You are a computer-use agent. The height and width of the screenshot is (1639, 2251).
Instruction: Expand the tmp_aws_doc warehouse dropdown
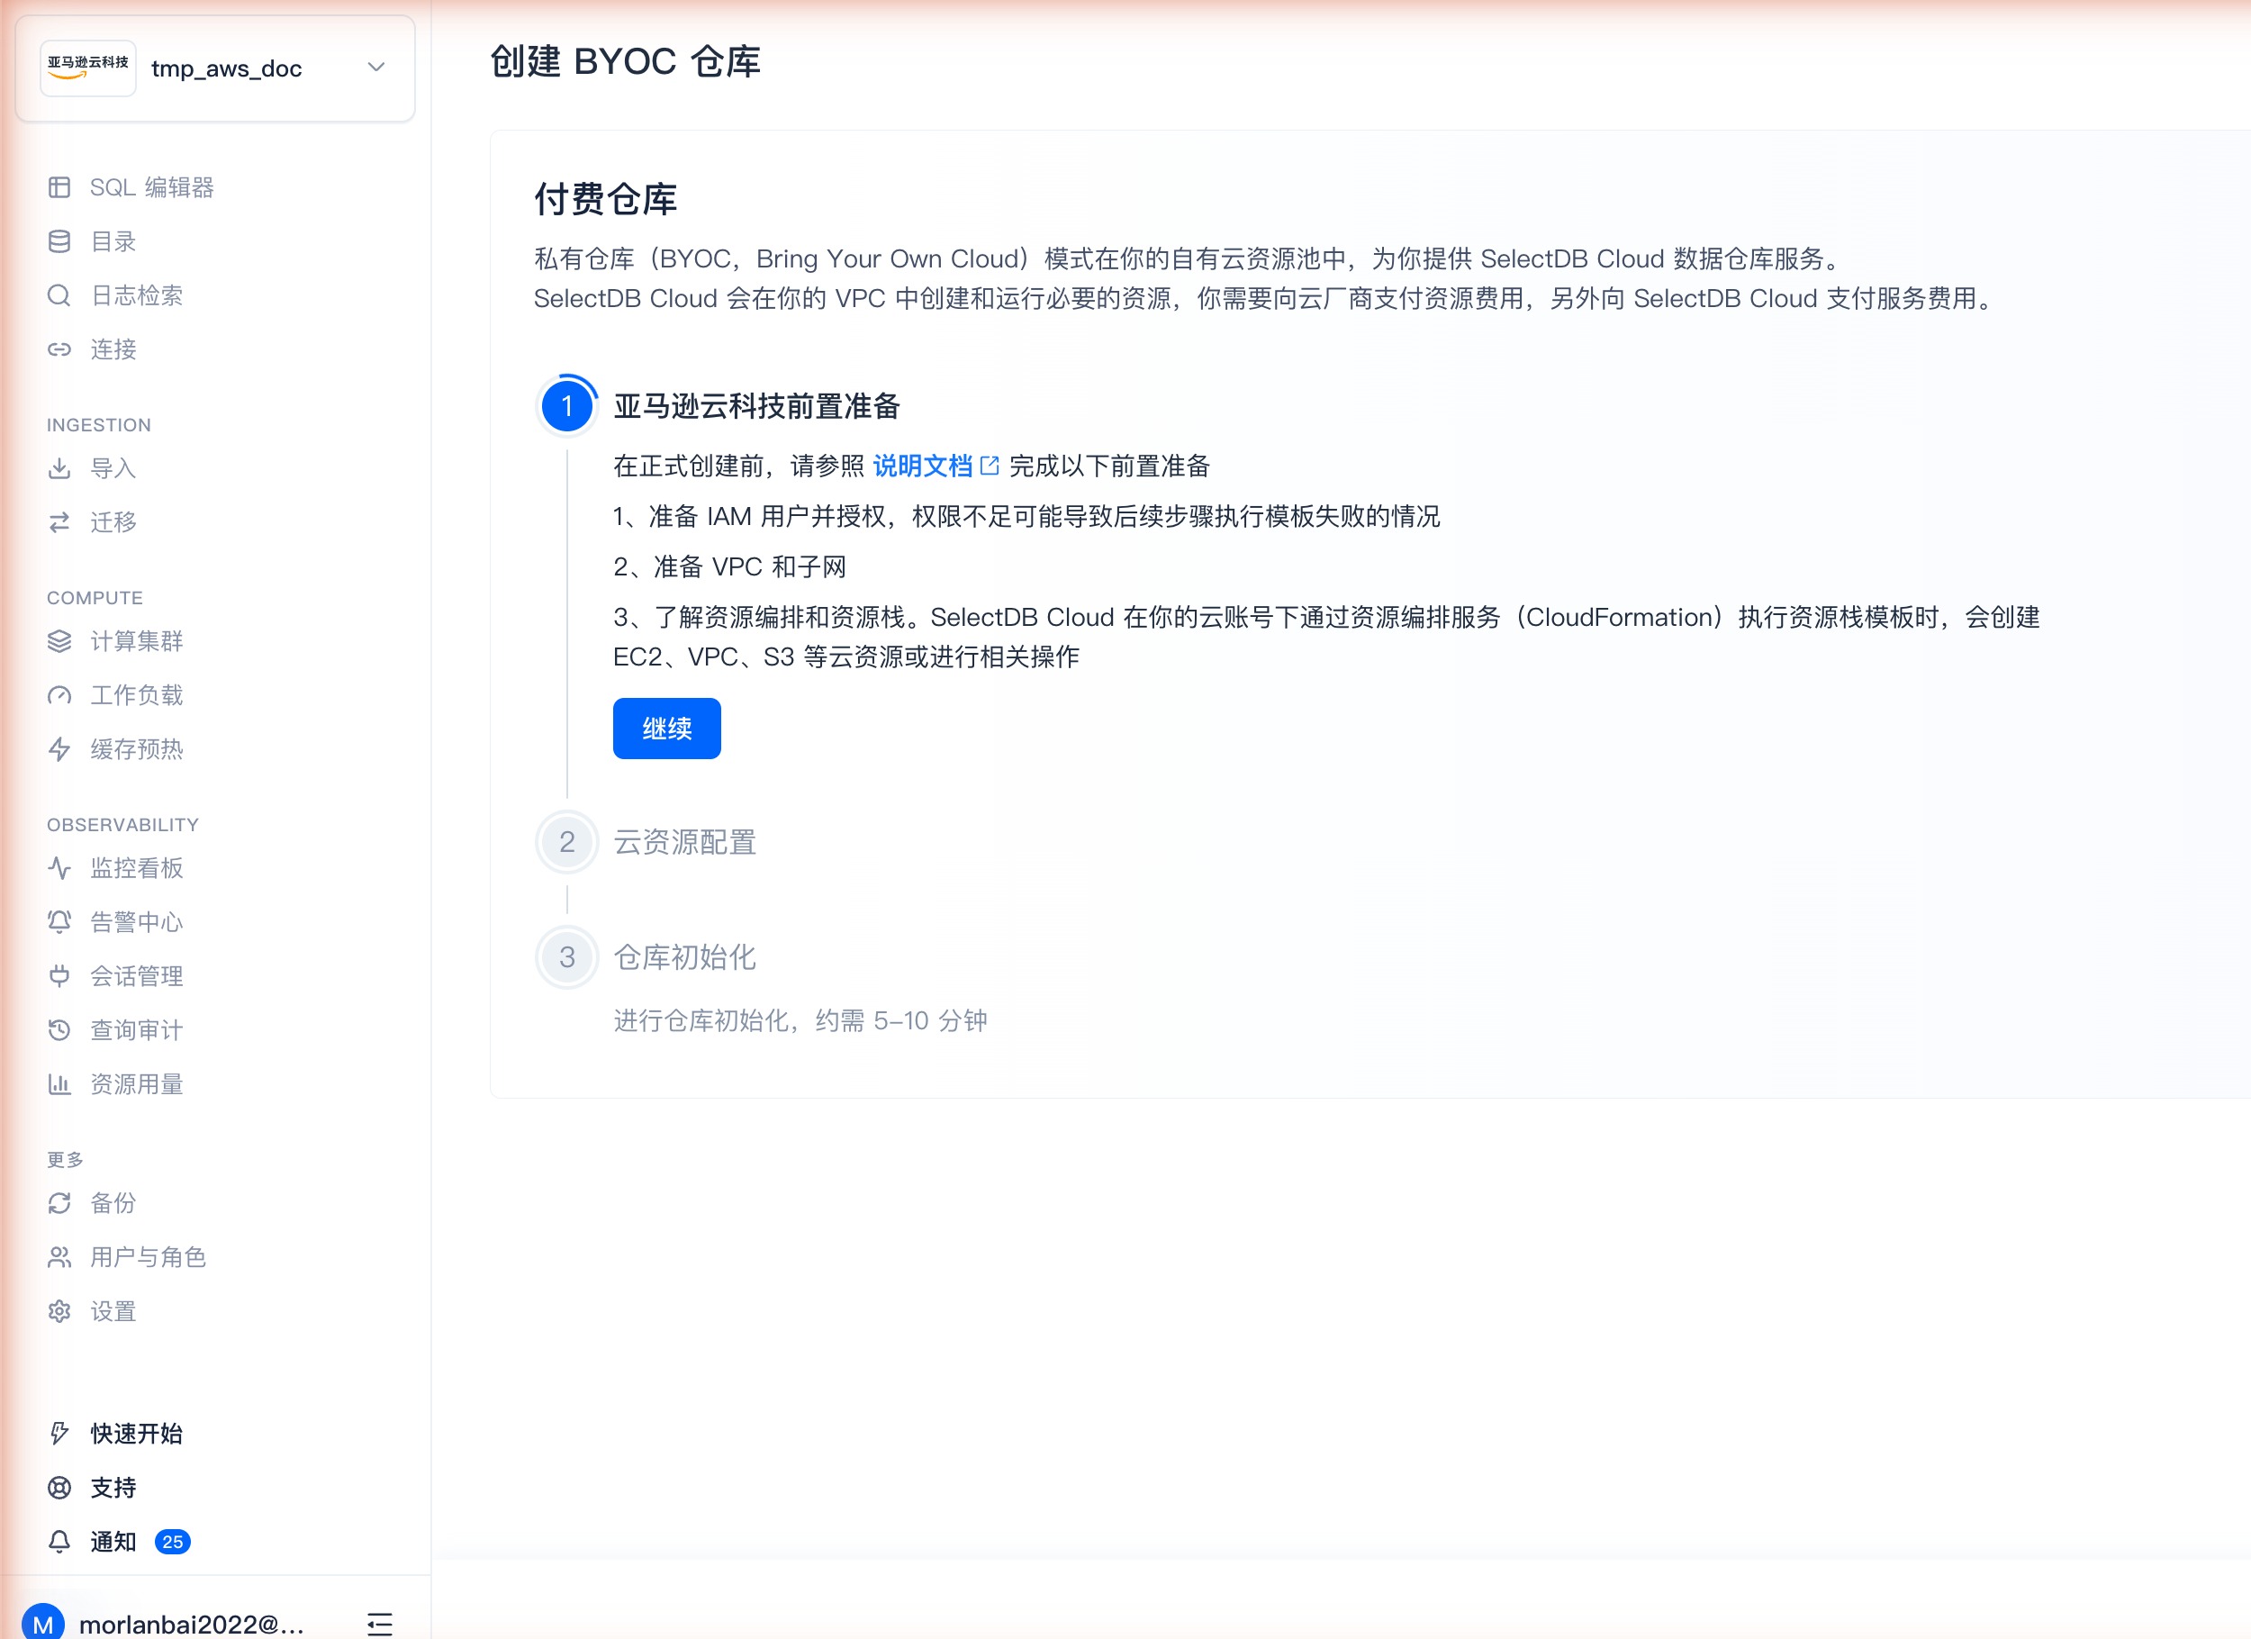pos(376,68)
